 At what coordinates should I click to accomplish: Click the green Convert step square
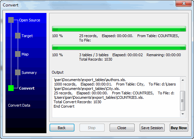11,88
